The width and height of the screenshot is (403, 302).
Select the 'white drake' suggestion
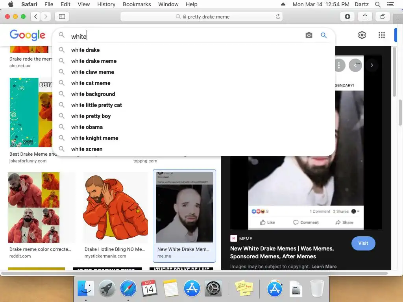tap(194, 50)
